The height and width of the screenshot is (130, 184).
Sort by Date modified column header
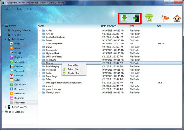point(109,26)
